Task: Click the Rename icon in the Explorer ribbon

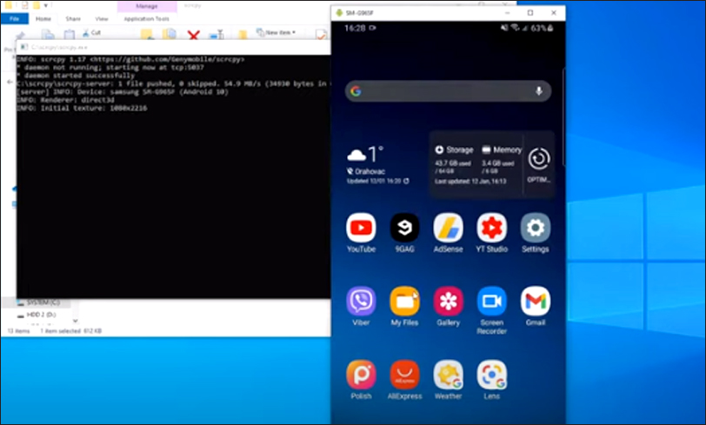Action: (x=217, y=35)
